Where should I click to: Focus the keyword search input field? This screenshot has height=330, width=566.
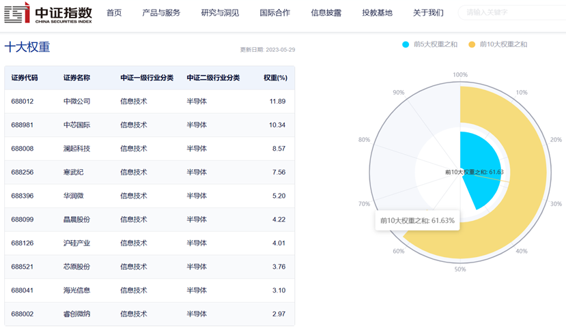[x=513, y=13]
